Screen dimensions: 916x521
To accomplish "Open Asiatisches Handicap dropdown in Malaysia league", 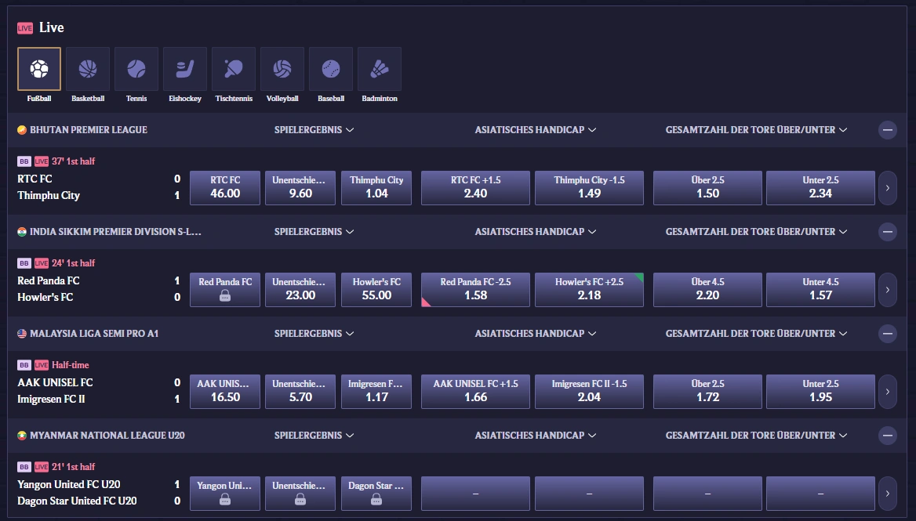I will [x=535, y=334].
